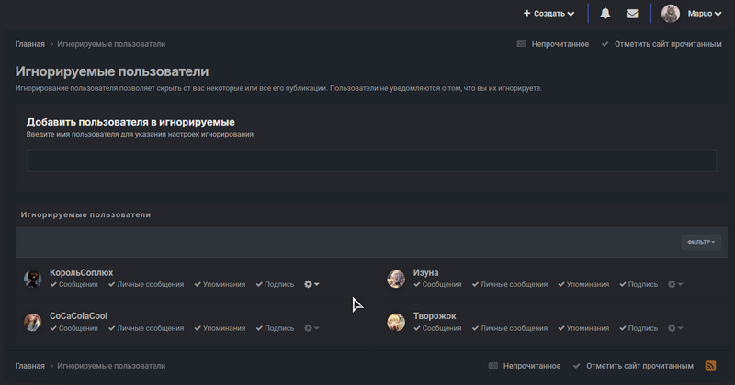Open the gear settings for CoCaColaCool
The image size is (735, 385).
pyautogui.click(x=311, y=327)
